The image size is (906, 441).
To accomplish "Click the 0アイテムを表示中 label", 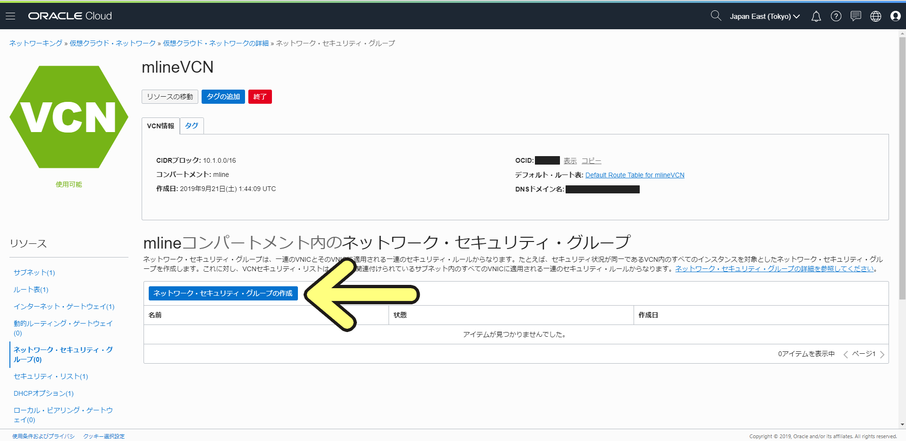I will point(806,354).
